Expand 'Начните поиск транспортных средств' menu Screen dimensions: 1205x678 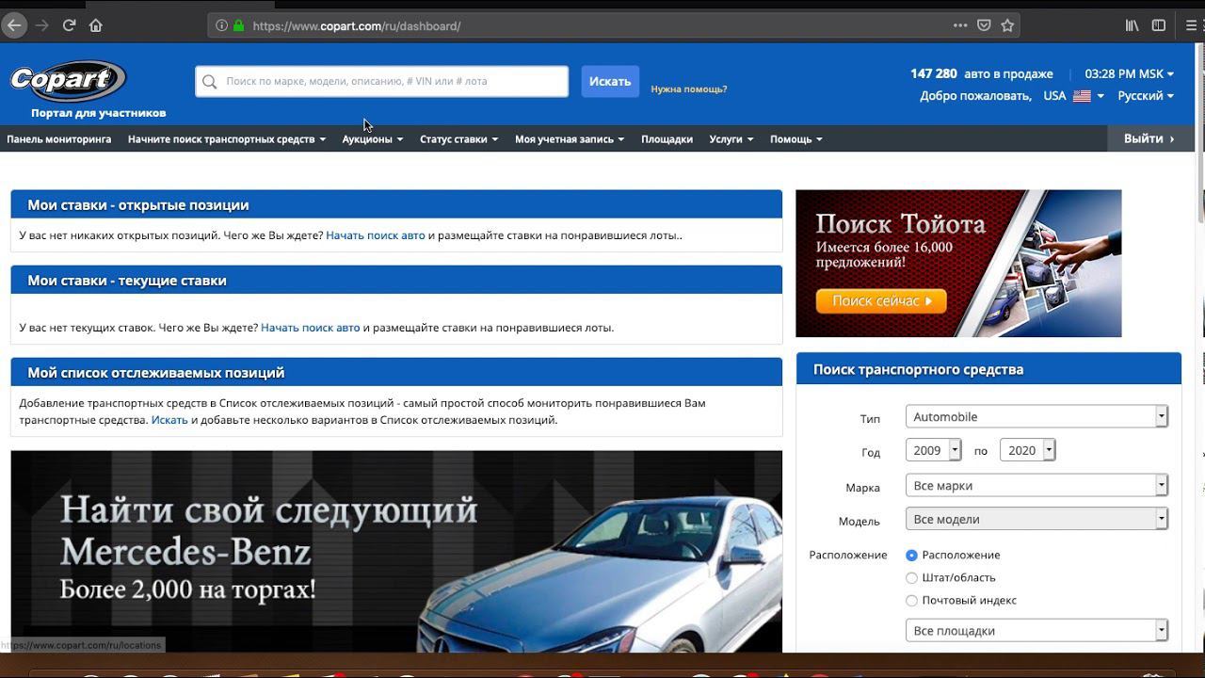[227, 139]
